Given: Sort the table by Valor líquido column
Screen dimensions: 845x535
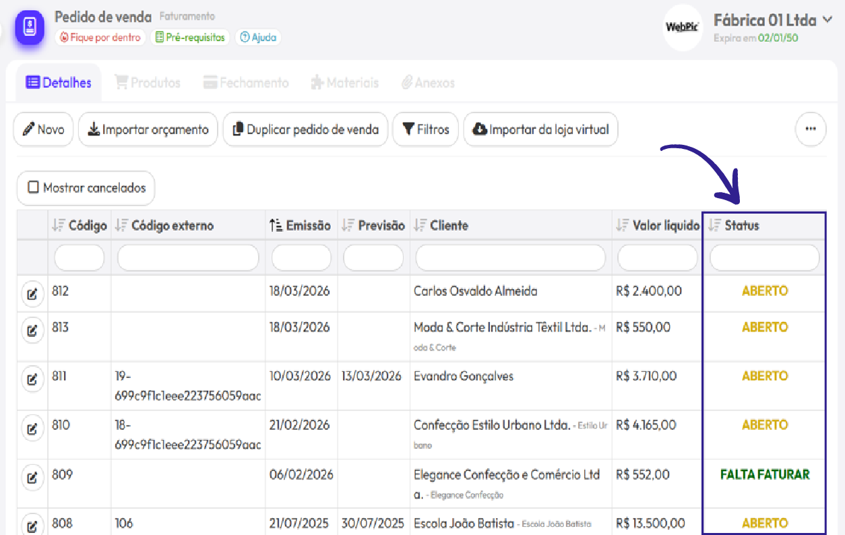Looking at the screenshot, I should tap(623, 226).
